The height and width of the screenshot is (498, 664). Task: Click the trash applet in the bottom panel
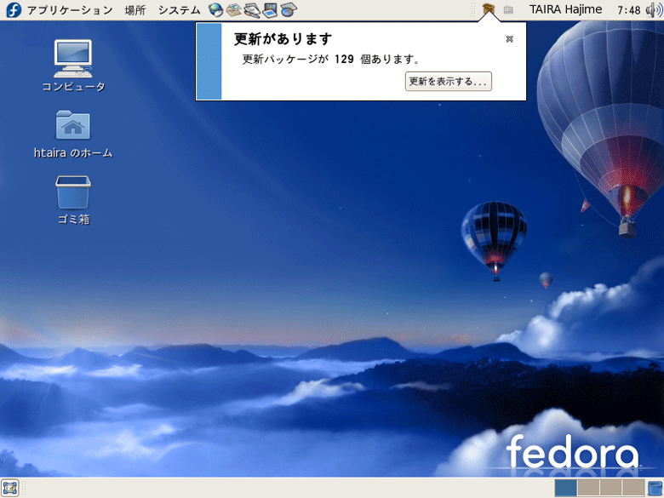(x=655, y=488)
